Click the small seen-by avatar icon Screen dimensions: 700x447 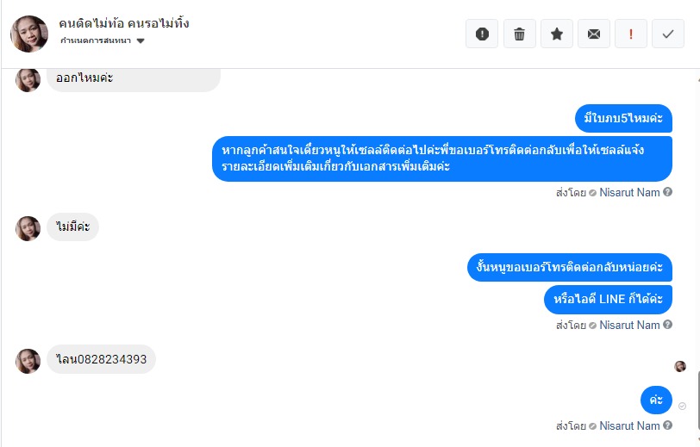pyautogui.click(x=680, y=366)
